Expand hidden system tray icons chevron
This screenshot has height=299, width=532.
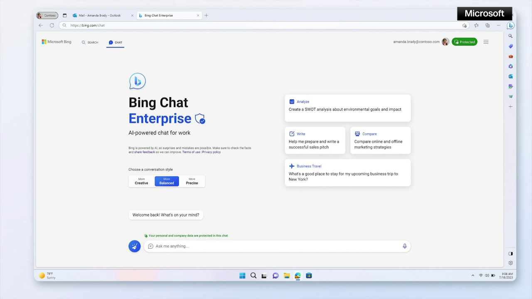pyautogui.click(x=473, y=275)
